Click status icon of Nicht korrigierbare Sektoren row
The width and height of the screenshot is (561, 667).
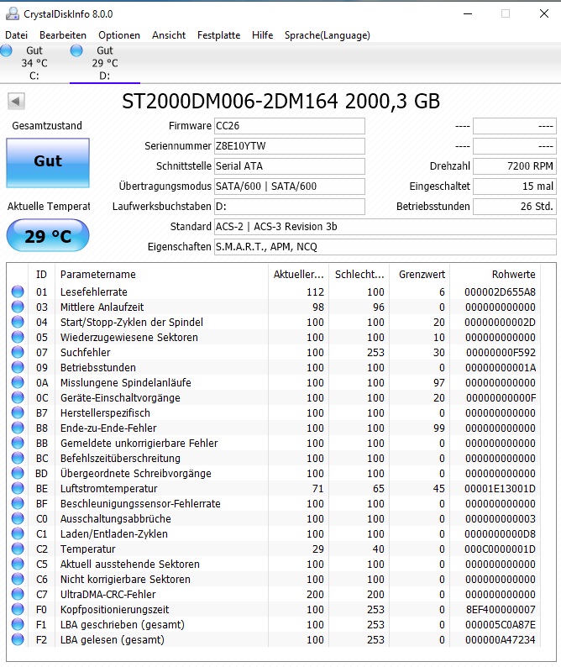coord(18,579)
